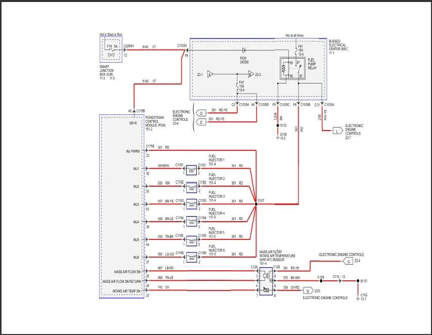This screenshot has height=335, width=432.
Task: Click the '359 GY-RD' wire label
Action: point(291,287)
